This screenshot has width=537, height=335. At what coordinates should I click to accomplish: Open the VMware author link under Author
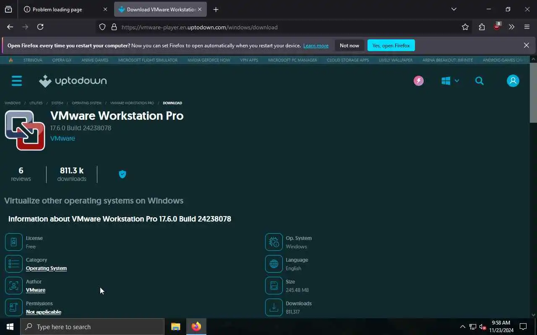click(x=36, y=290)
